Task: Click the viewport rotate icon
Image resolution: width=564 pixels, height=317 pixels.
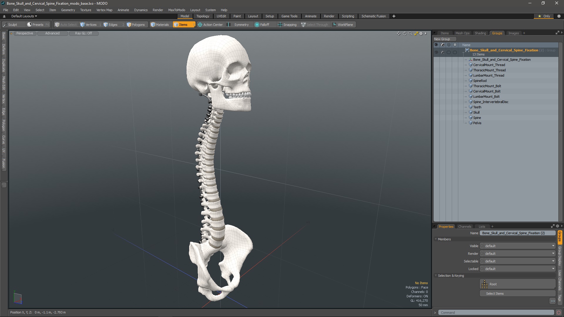Action: 404,33
